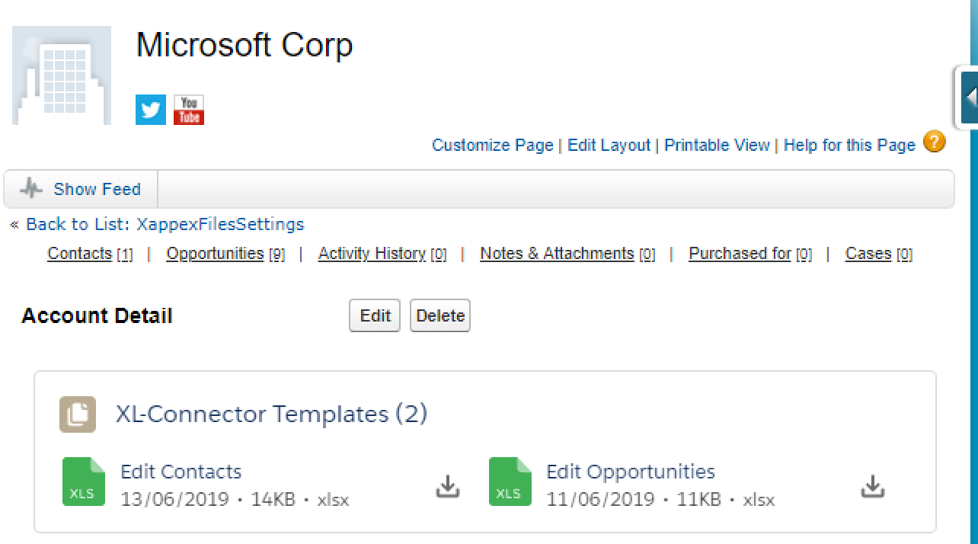The height and width of the screenshot is (544, 978).
Task: Download the Edit Opportunities file
Action: click(873, 486)
